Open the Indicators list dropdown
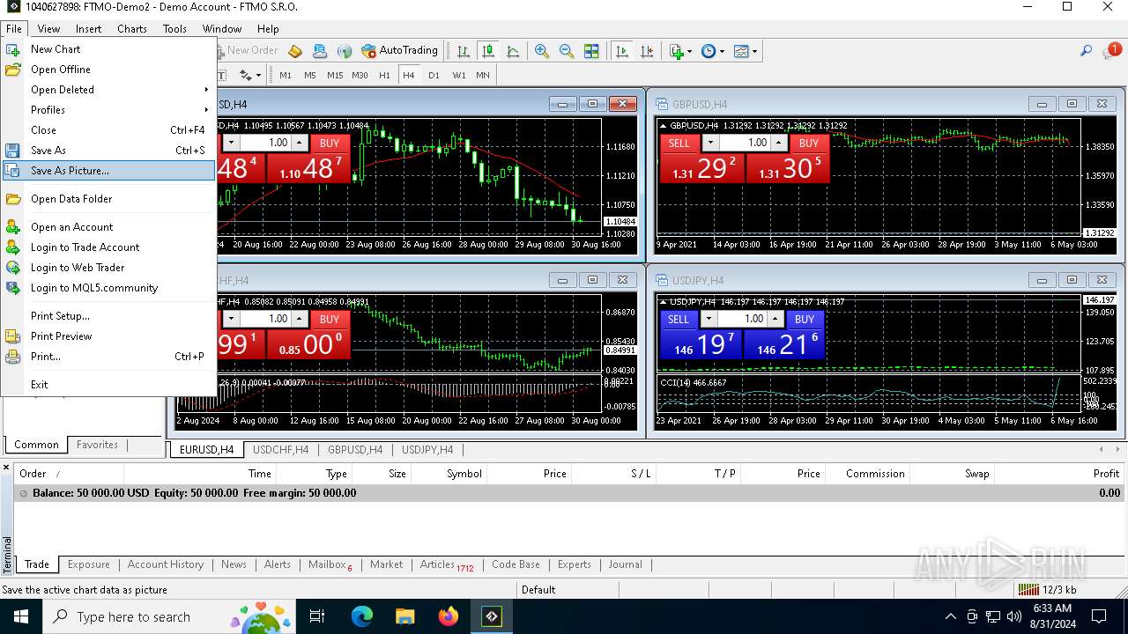The width and height of the screenshot is (1128, 634). pos(680,51)
